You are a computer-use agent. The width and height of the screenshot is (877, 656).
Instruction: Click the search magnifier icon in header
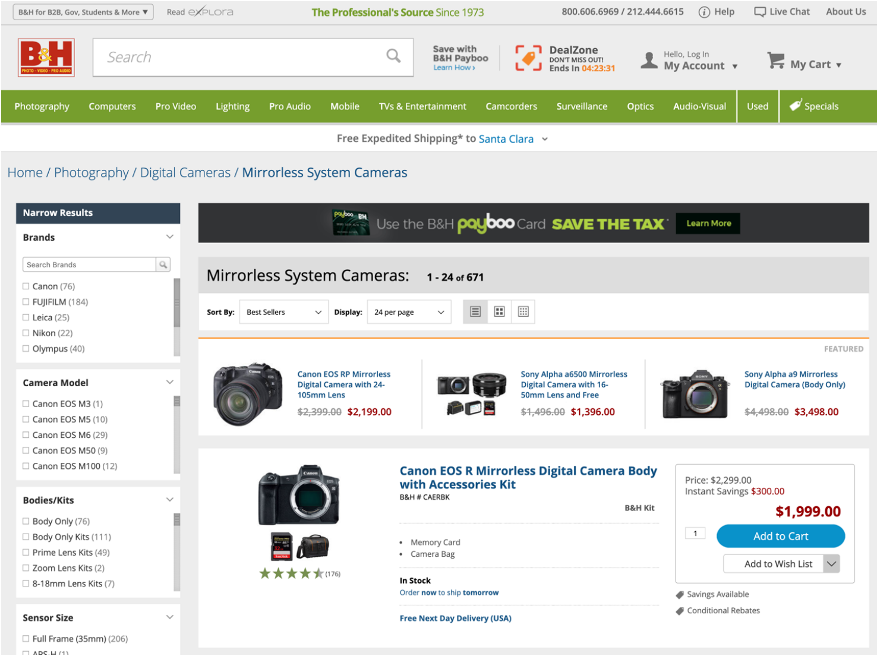[393, 56]
